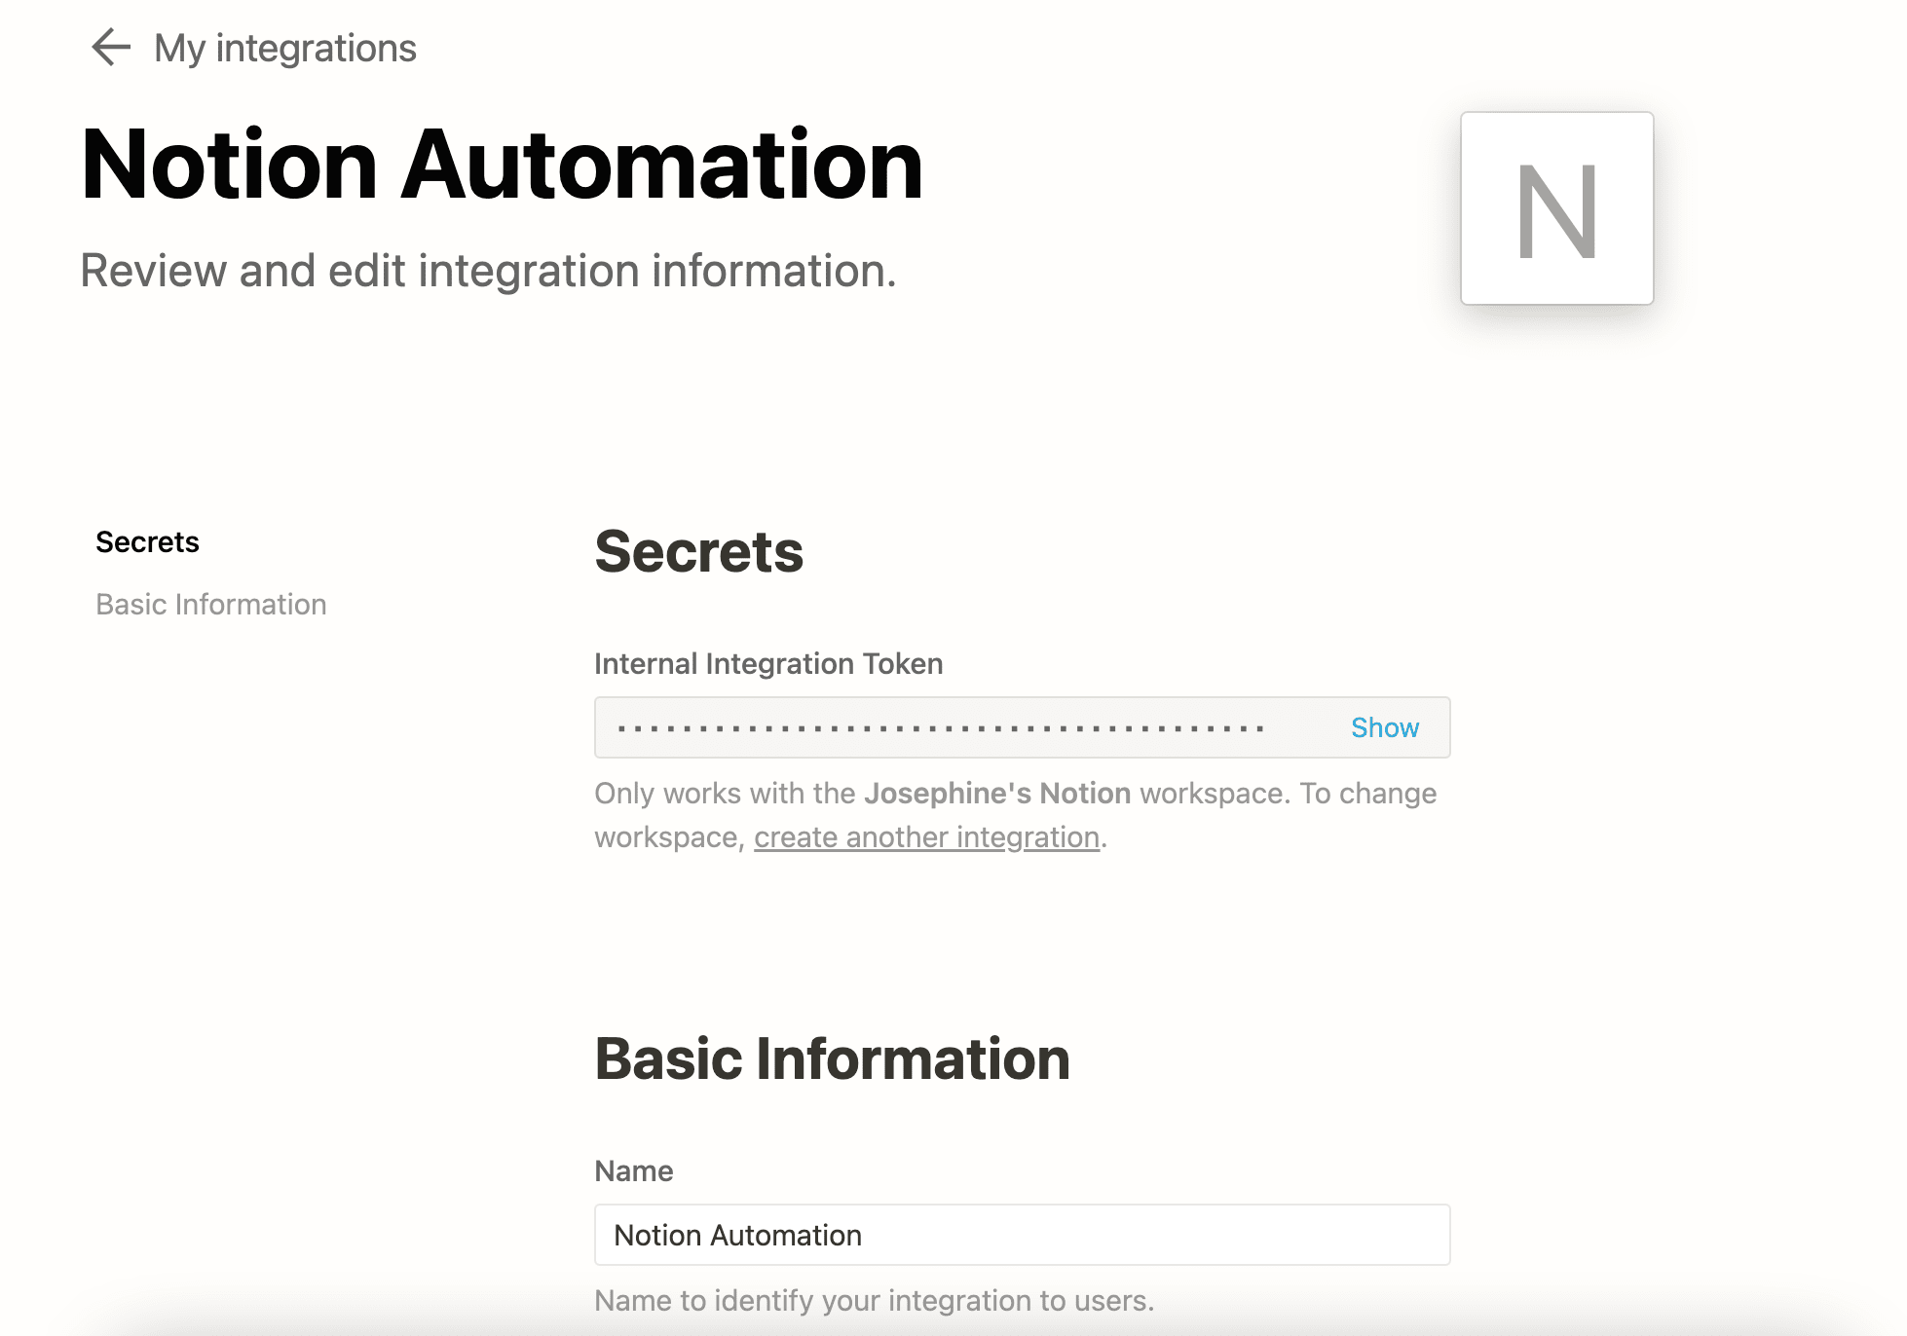Click the Name field label
Screen dimensions: 1907x1336
pos(633,1170)
